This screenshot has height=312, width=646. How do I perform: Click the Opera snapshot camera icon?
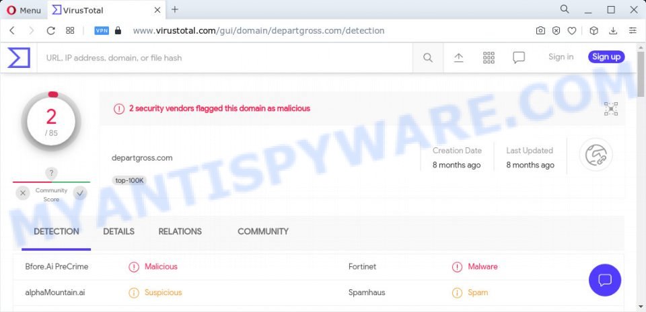[x=540, y=30]
